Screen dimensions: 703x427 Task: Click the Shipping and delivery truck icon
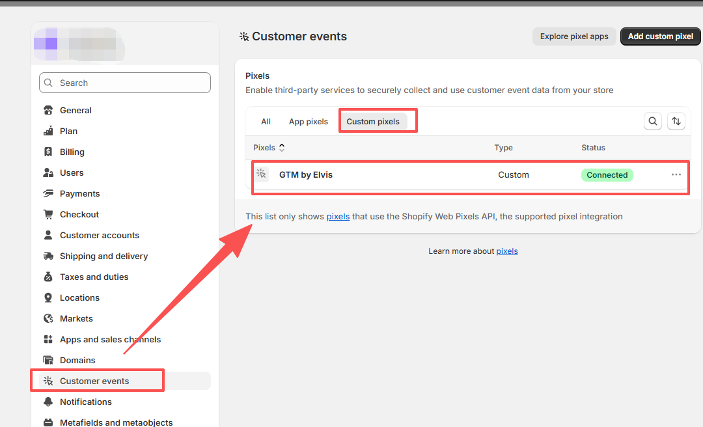pyautogui.click(x=48, y=256)
